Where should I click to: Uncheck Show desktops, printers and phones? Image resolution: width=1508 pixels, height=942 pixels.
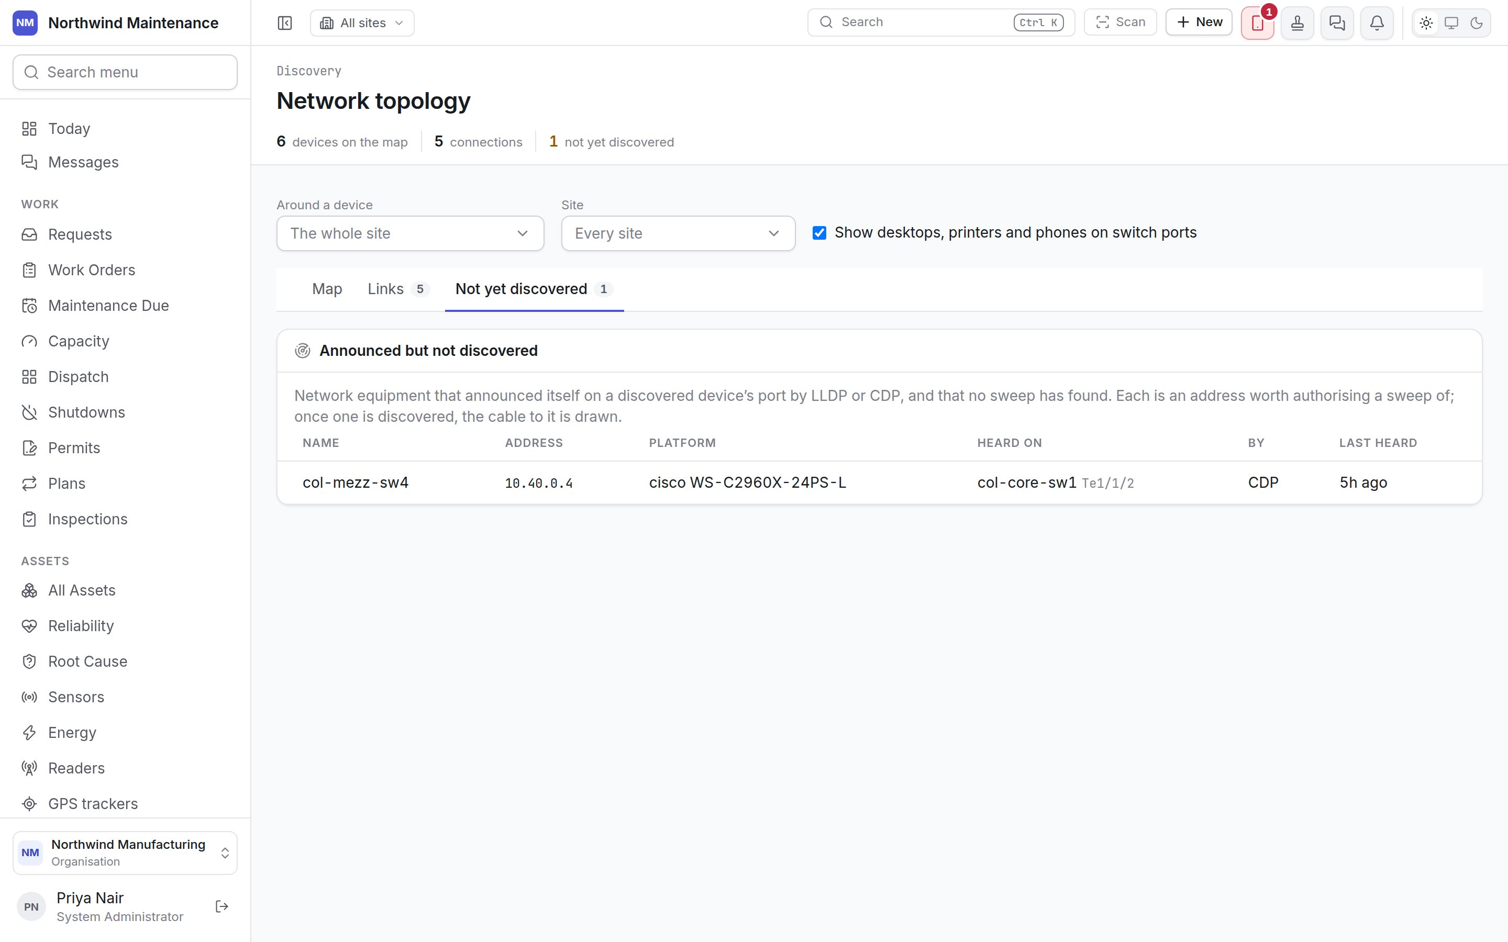[x=819, y=233]
